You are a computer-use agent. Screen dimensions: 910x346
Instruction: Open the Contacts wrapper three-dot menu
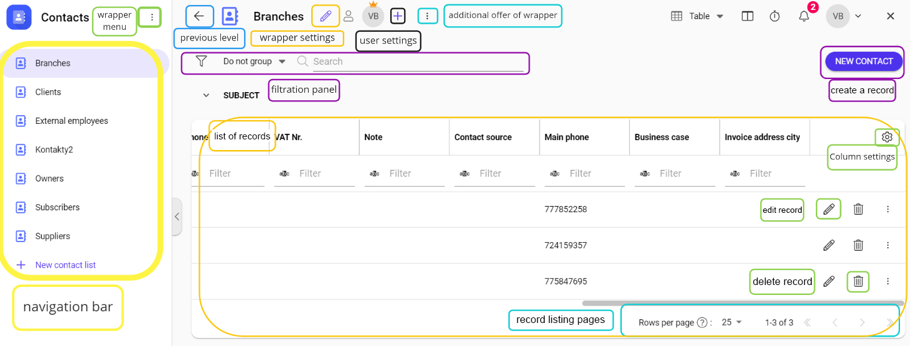(151, 17)
